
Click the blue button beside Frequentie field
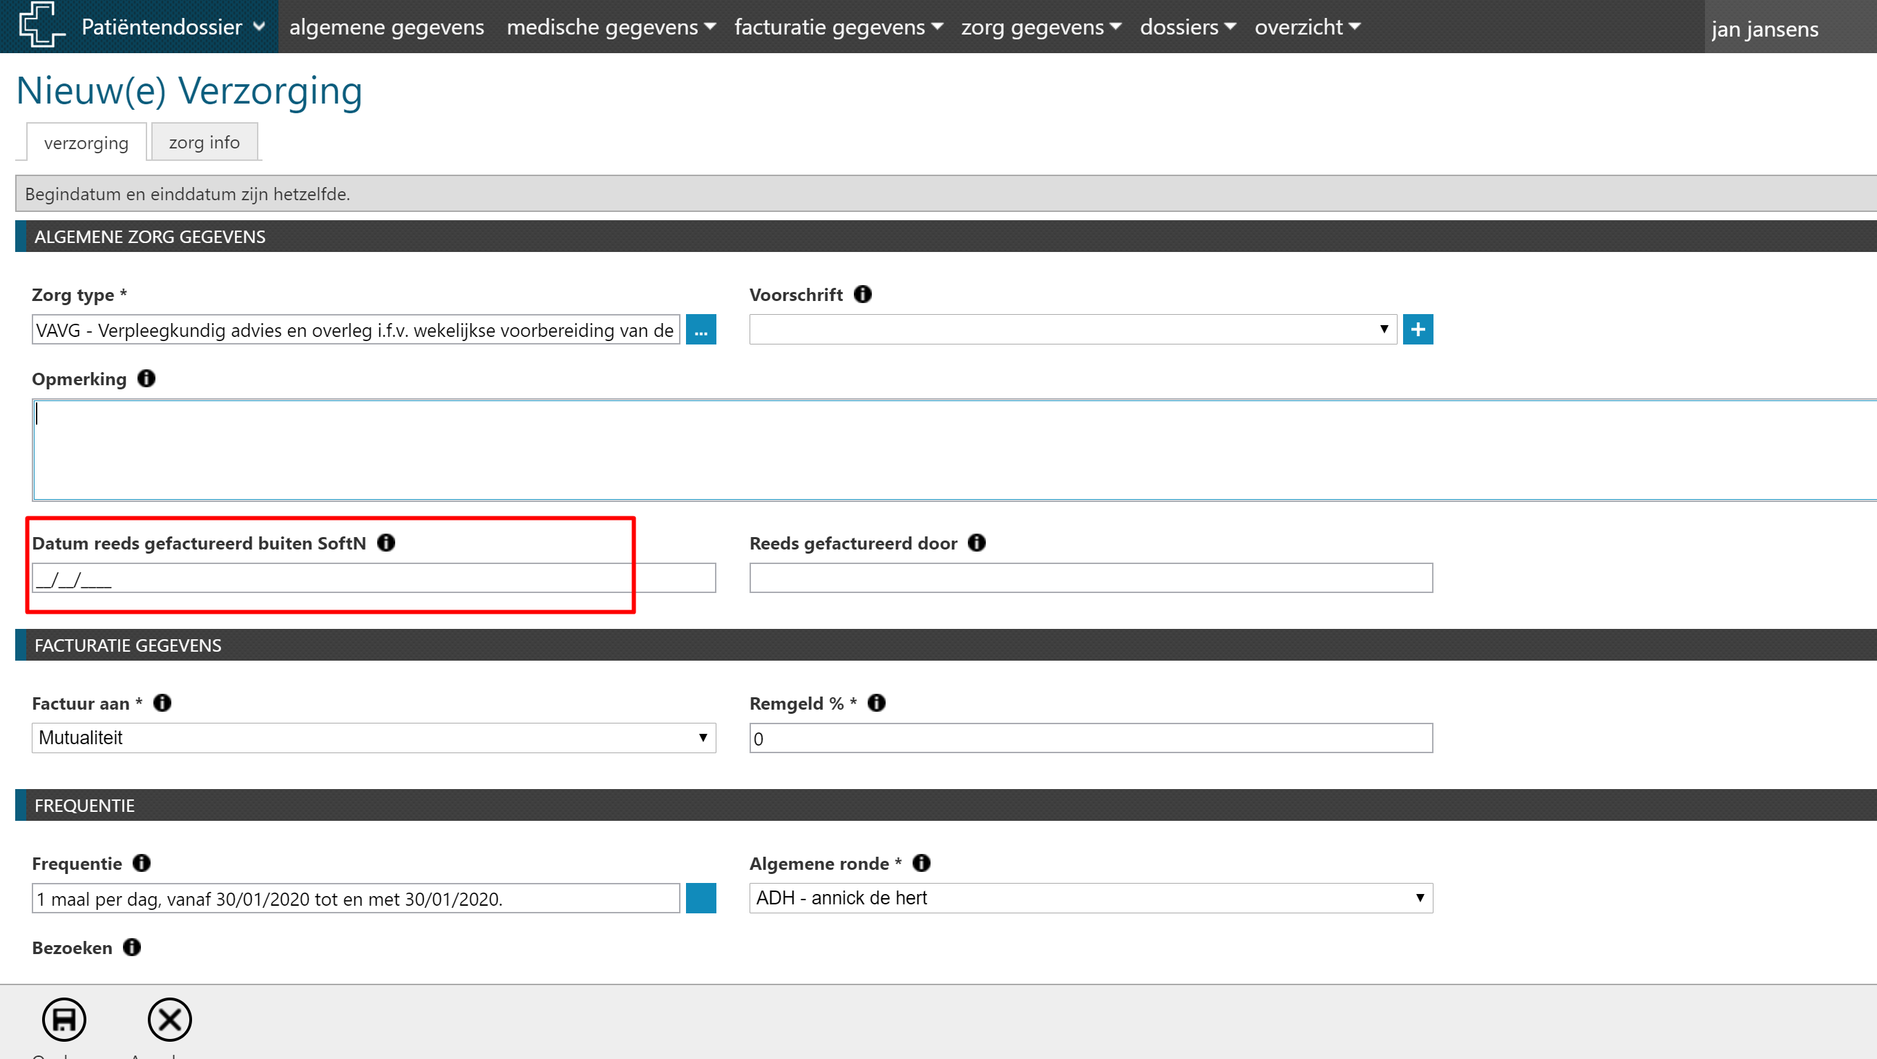[x=701, y=898]
